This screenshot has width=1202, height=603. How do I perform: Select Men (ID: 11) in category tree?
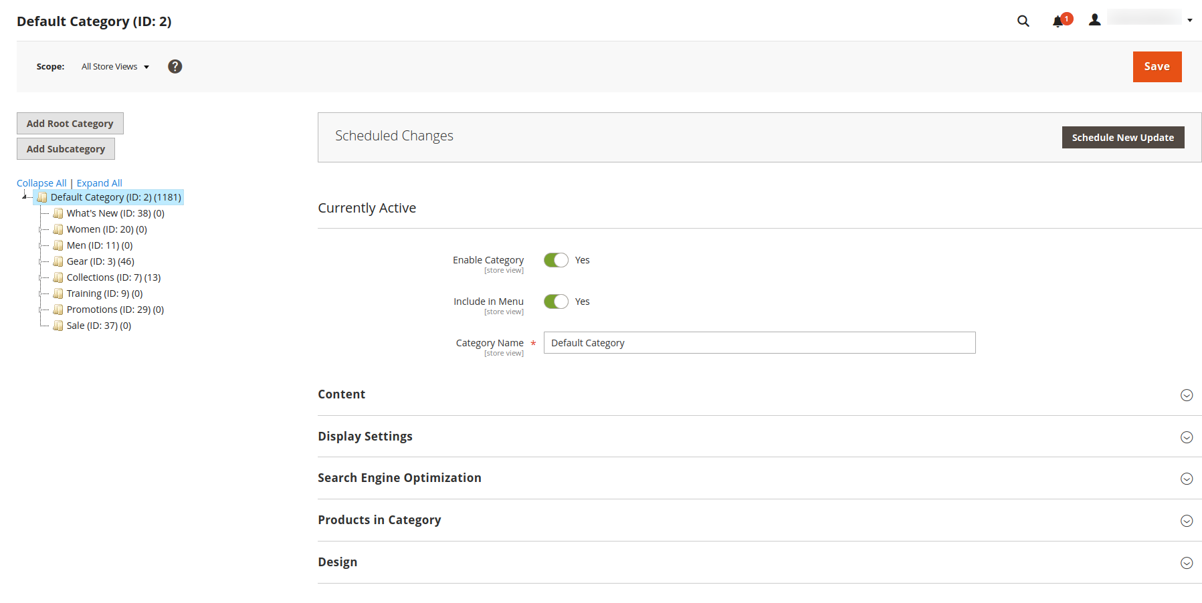[100, 245]
